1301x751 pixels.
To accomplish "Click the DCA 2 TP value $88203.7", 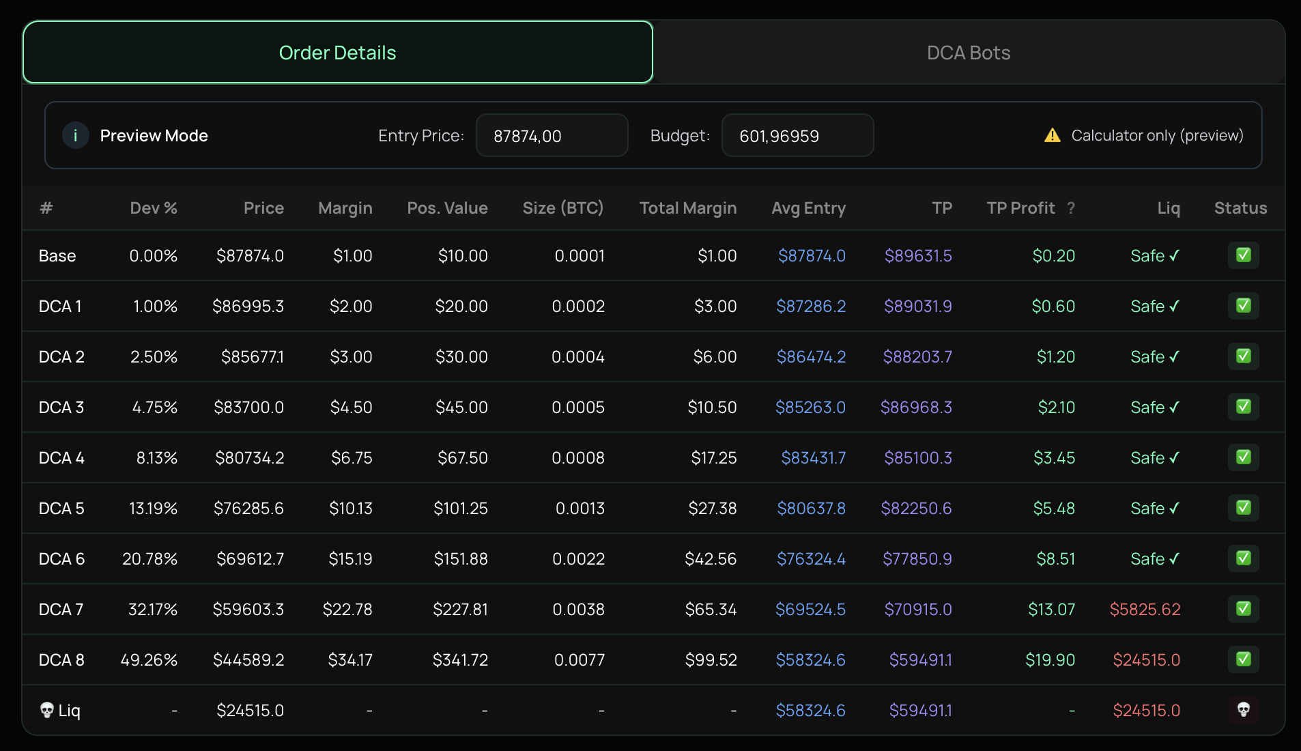I will 917,357.
